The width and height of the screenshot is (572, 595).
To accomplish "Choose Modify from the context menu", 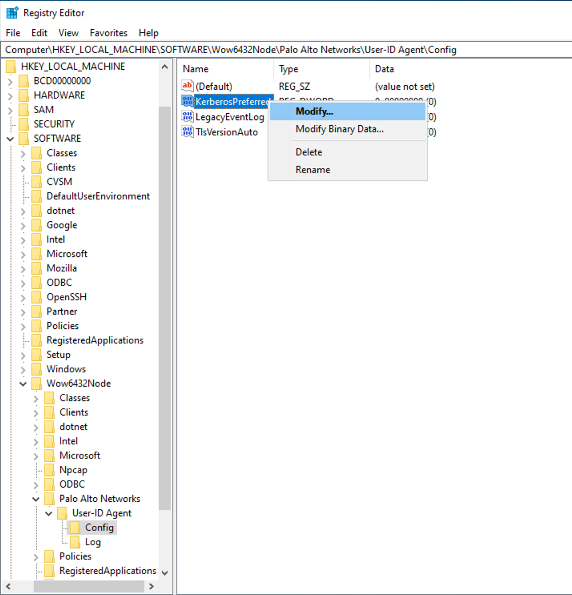I will point(314,111).
